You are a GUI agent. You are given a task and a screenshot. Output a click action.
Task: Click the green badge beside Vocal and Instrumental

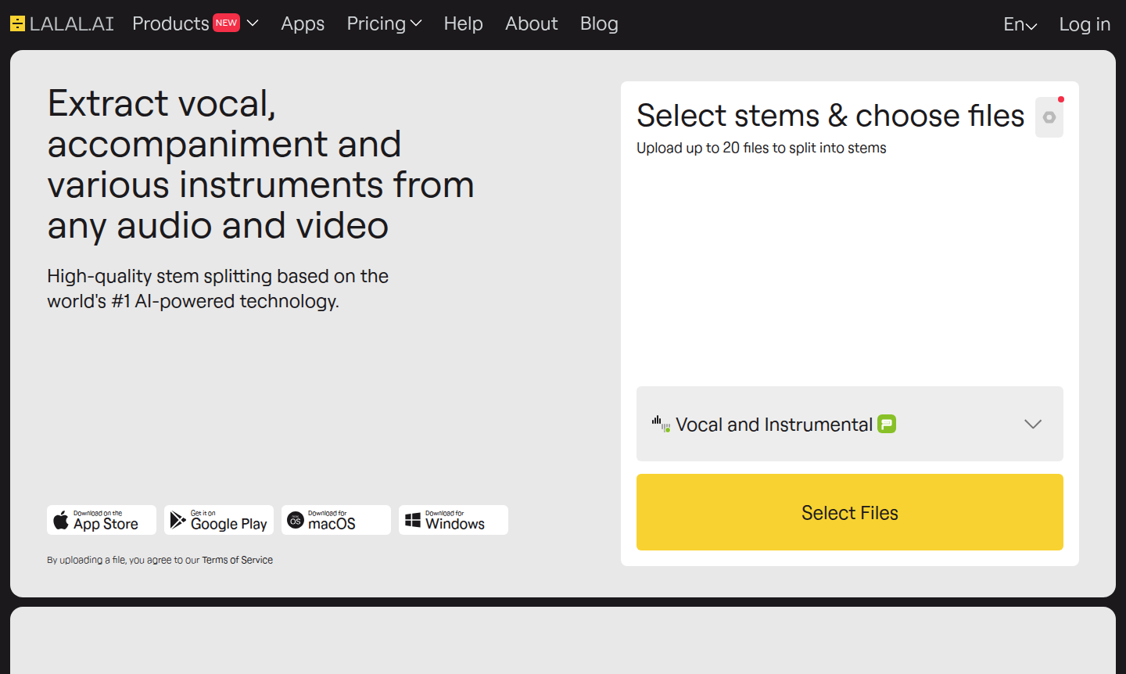coord(887,424)
